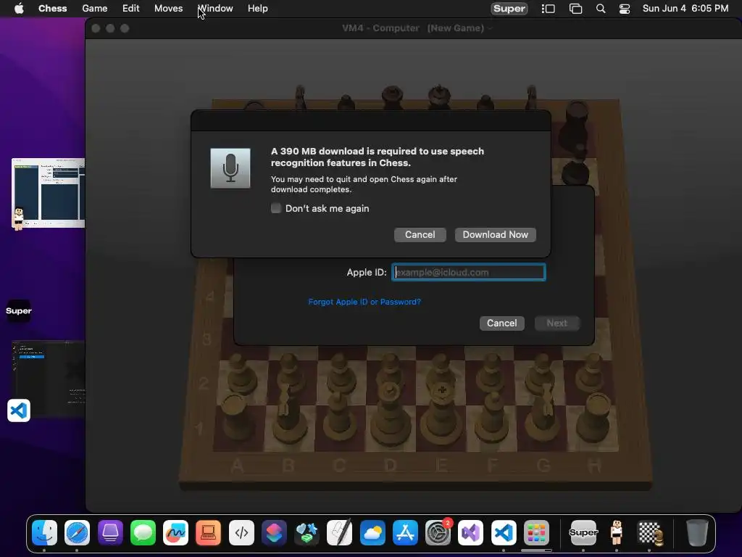This screenshot has width=742, height=557.
Task: Cancel the speech recognition download dialog
Action: pos(420,235)
